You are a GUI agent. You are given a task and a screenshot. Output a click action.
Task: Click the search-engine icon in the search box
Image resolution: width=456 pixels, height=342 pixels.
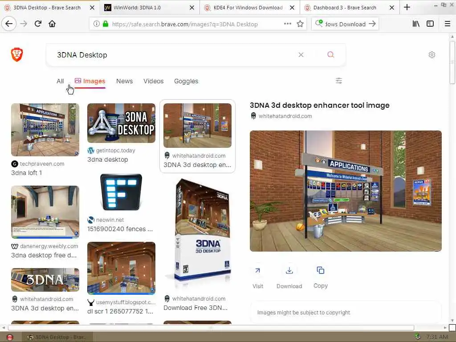click(319, 23)
